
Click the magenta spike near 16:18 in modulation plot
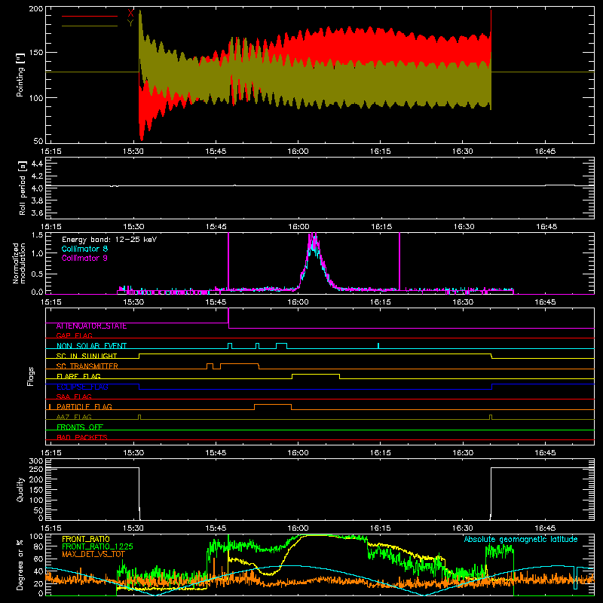(x=399, y=261)
